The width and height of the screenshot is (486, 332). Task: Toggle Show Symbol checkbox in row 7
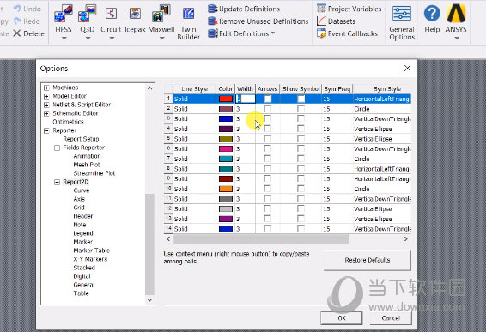pos(301,159)
